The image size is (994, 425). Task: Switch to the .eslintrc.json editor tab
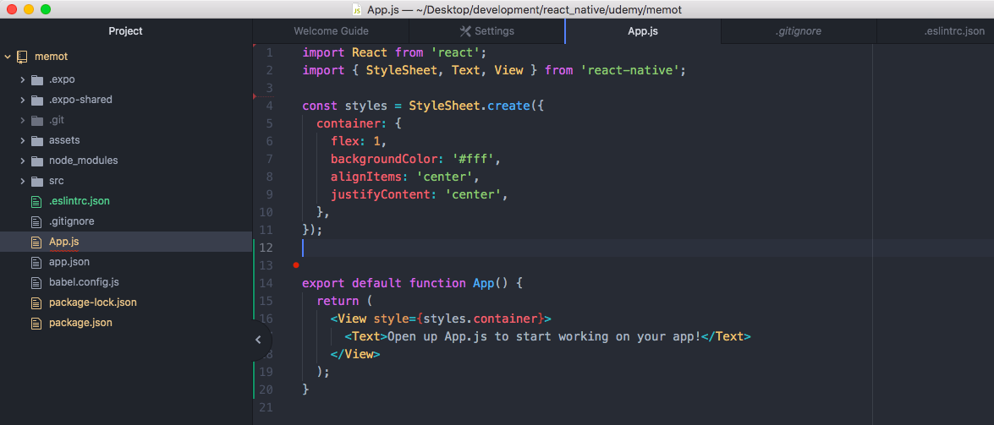[x=953, y=31]
